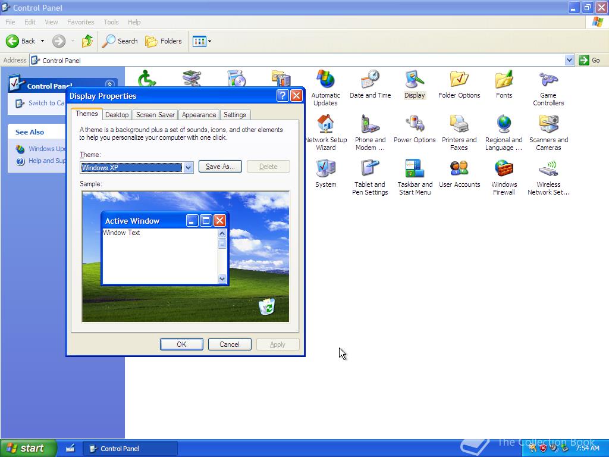Click Cancel in Display Properties
This screenshot has width=609, height=457.
coord(230,345)
